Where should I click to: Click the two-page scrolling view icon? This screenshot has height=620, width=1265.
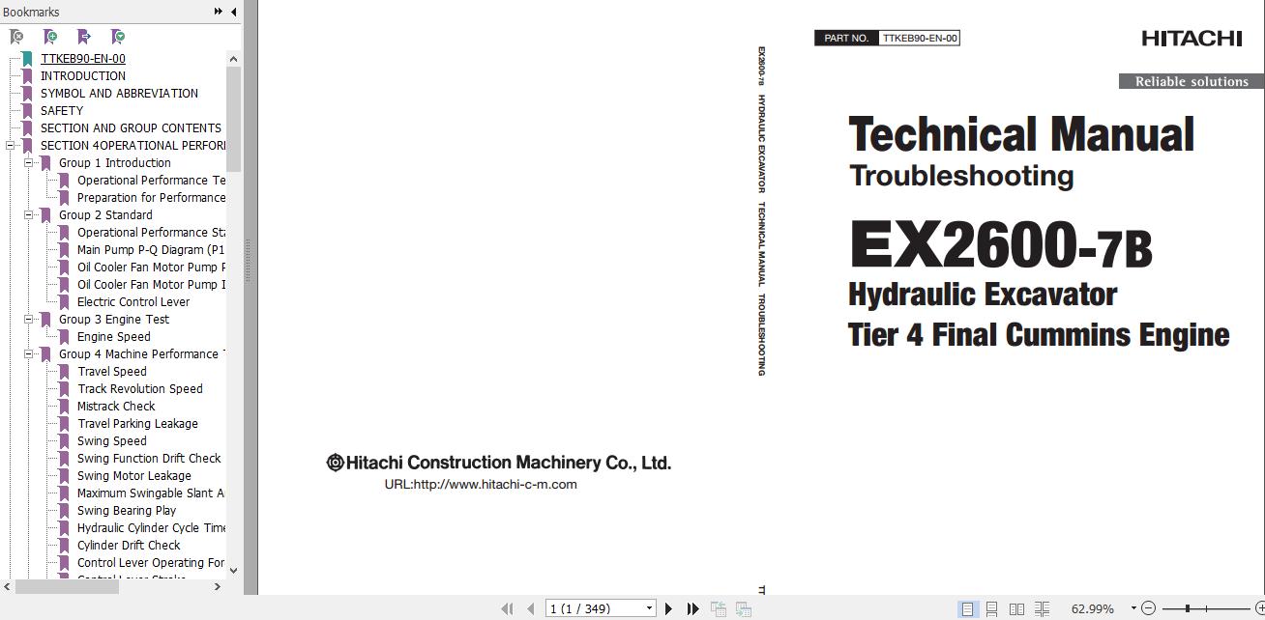click(1042, 609)
